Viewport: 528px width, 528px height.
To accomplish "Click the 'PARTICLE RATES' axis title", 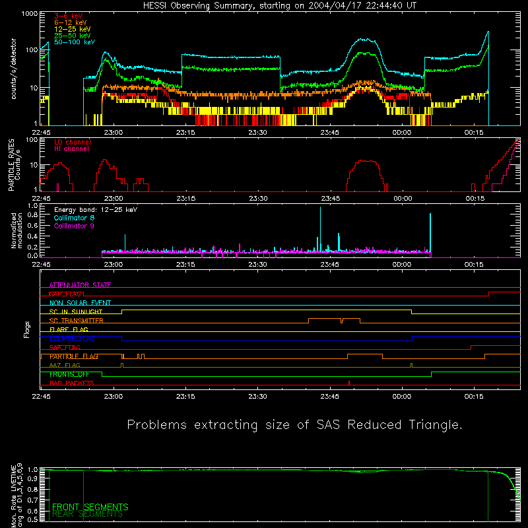I will [x=11, y=165].
